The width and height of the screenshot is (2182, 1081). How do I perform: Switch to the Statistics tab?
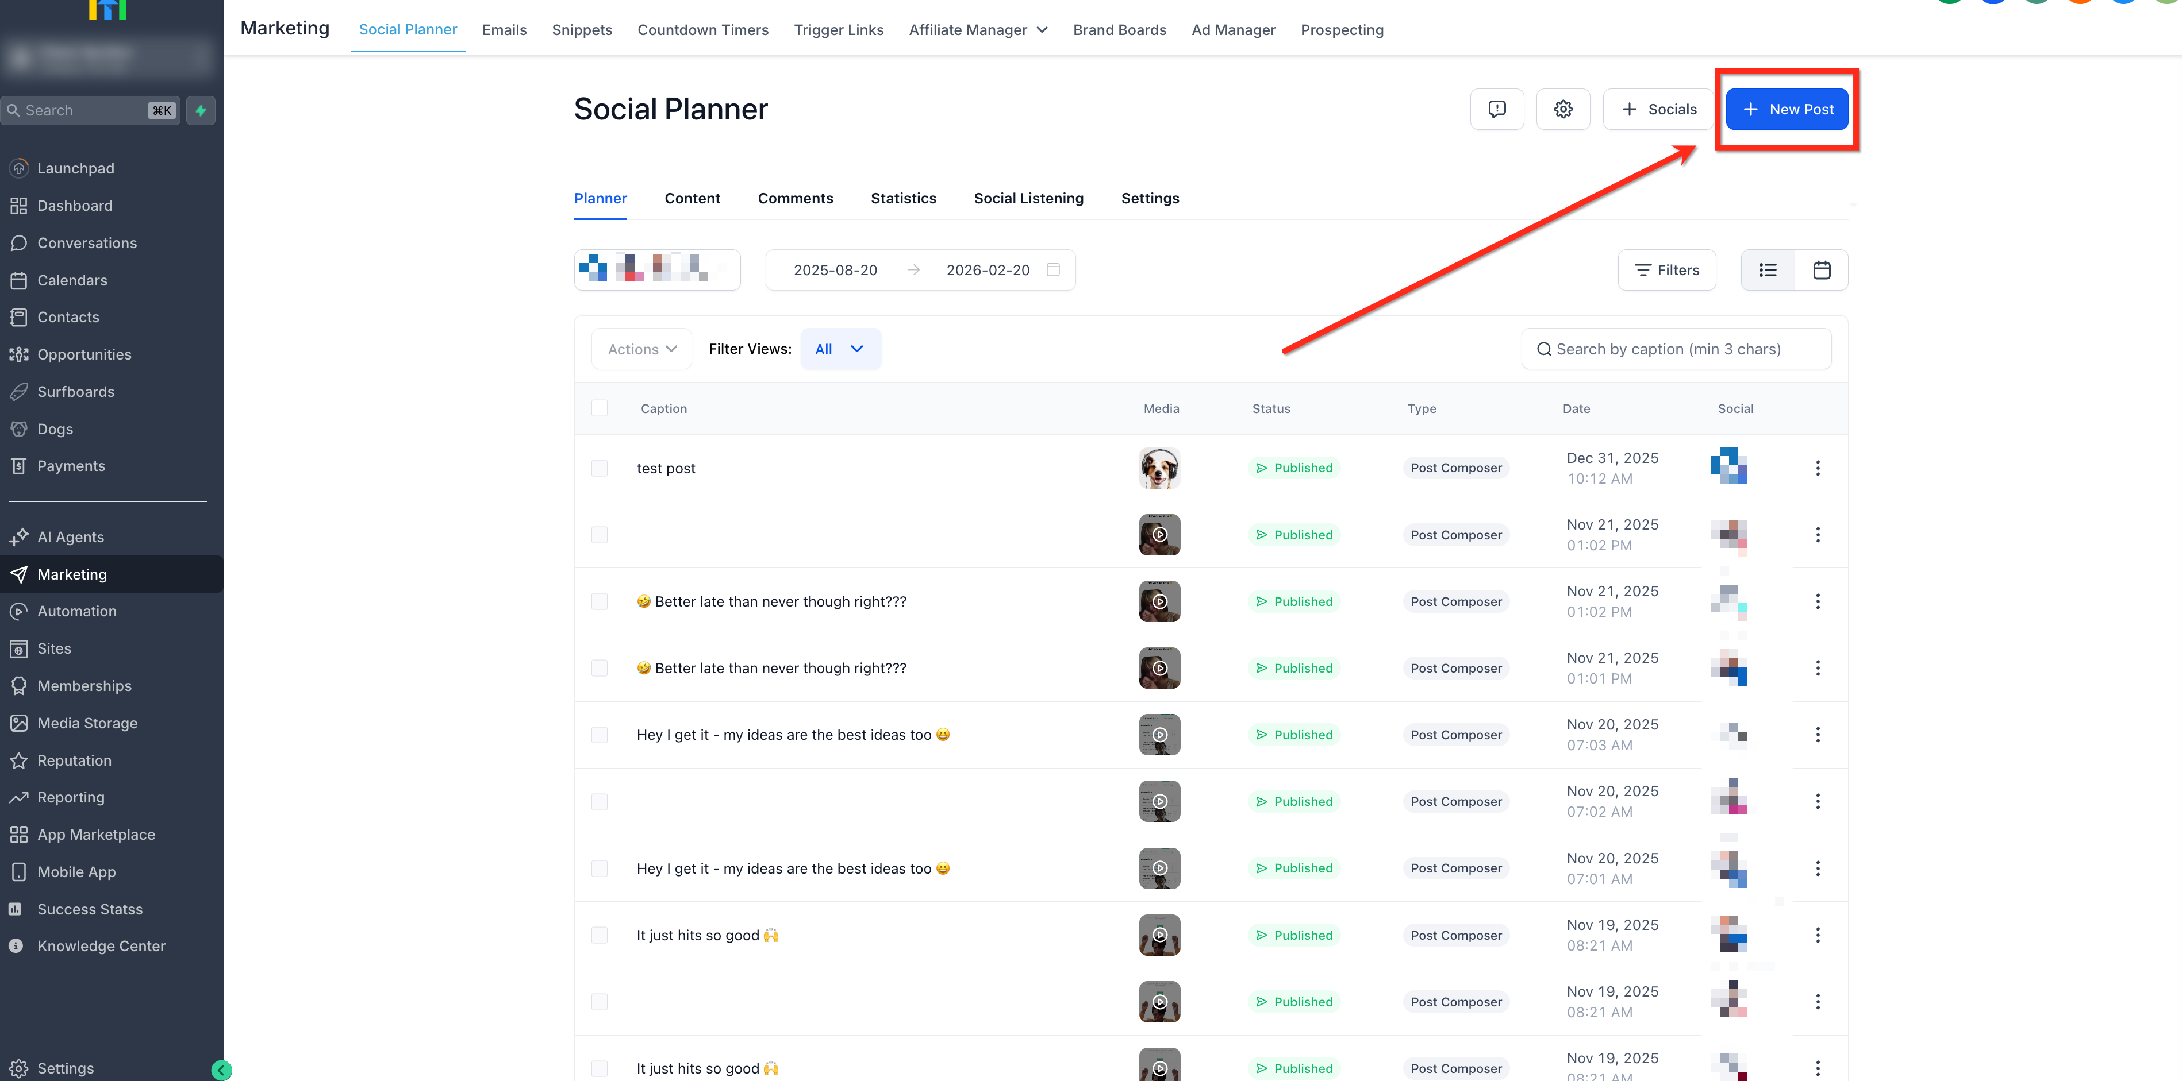click(x=903, y=198)
